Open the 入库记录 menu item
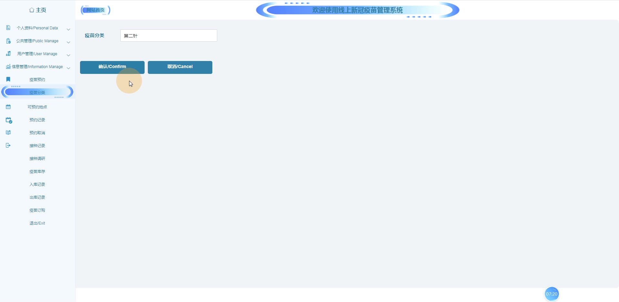The height and width of the screenshot is (302, 619). coord(37,184)
